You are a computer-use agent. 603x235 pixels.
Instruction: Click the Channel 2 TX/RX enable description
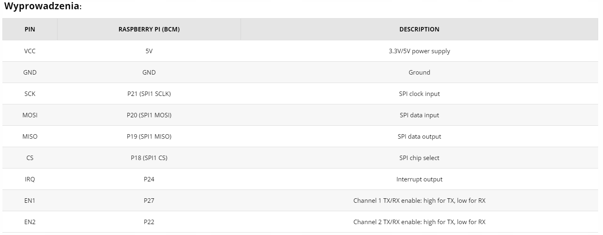(419, 222)
